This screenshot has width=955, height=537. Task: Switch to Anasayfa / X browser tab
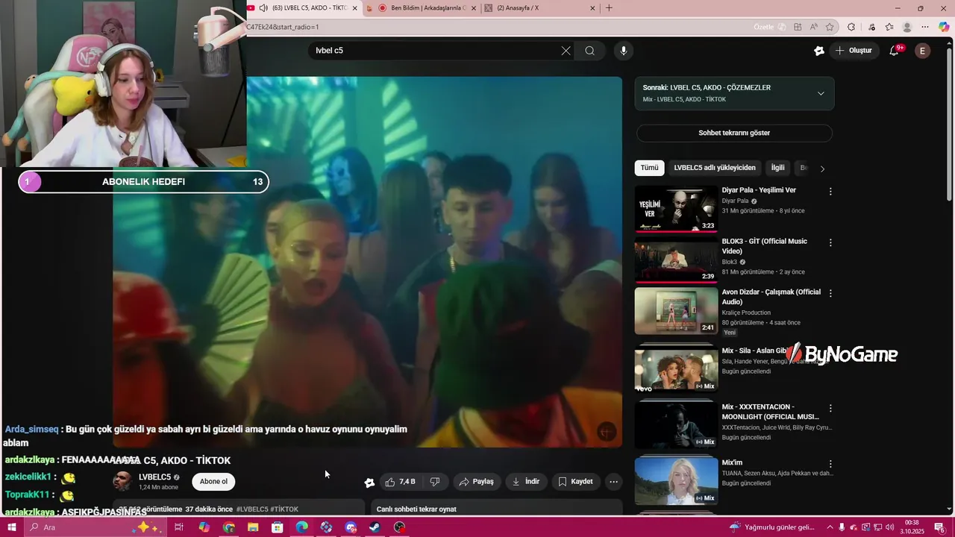541,8
